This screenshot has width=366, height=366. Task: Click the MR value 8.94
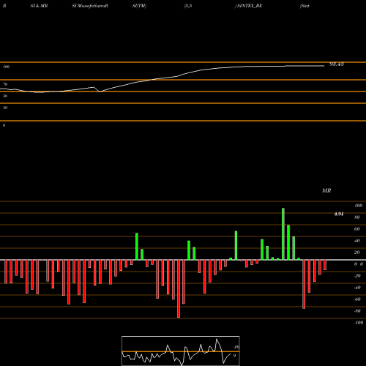click(x=339, y=214)
